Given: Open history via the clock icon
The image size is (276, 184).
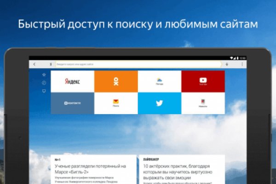Looking at the screenshot, I should pos(44,83).
